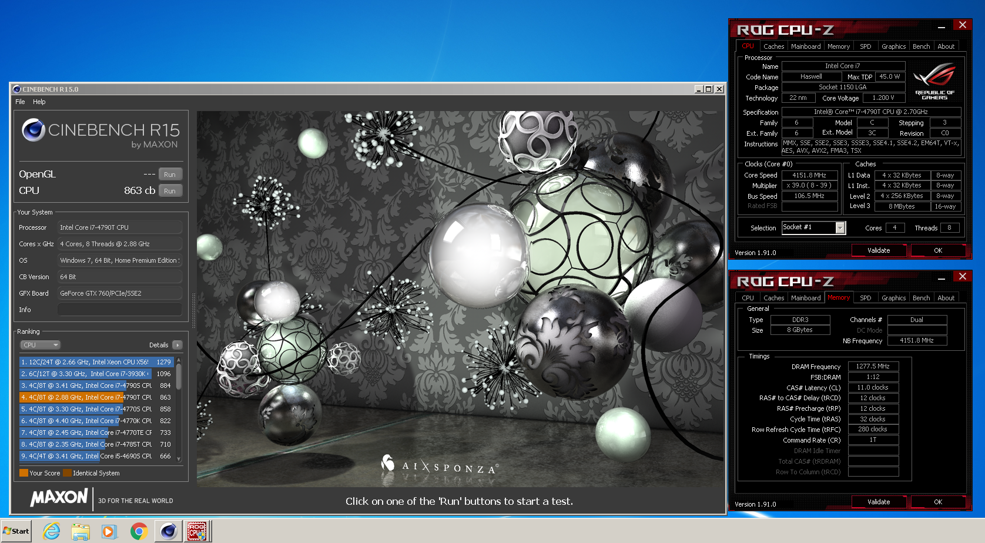Click the Processor field Intel Core i7-4790T
The height and width of the screenshot is (543, 985).
click(120, 227)
